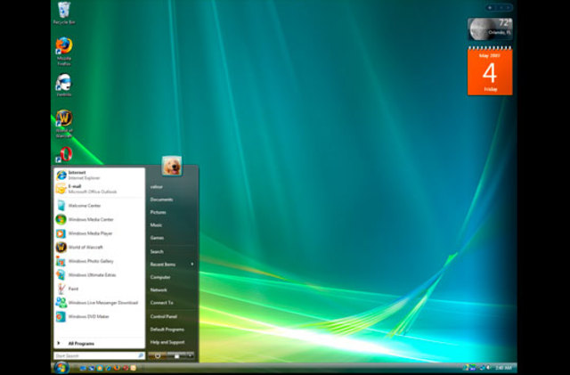Click the user account dog picture
570x375 pixels.
tap(172, 166)
